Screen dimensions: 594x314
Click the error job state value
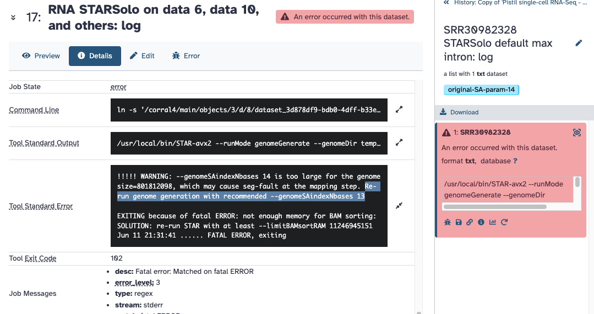118,87
